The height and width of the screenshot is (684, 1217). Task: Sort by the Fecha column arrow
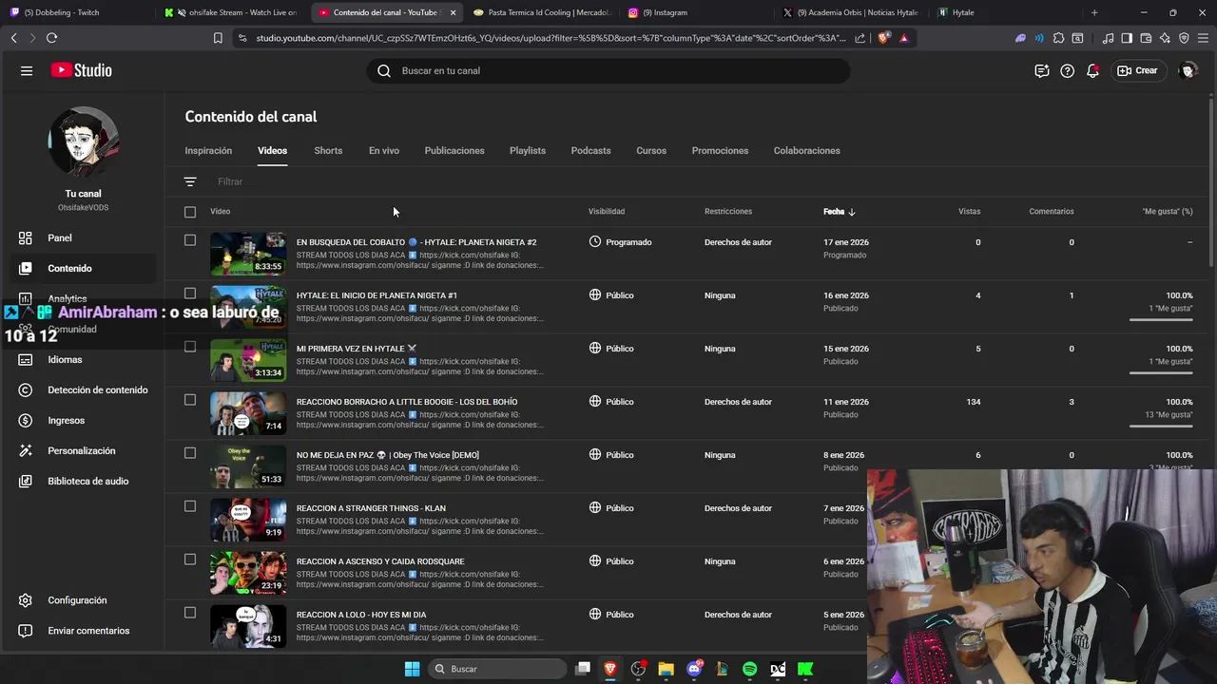(852, 212)
